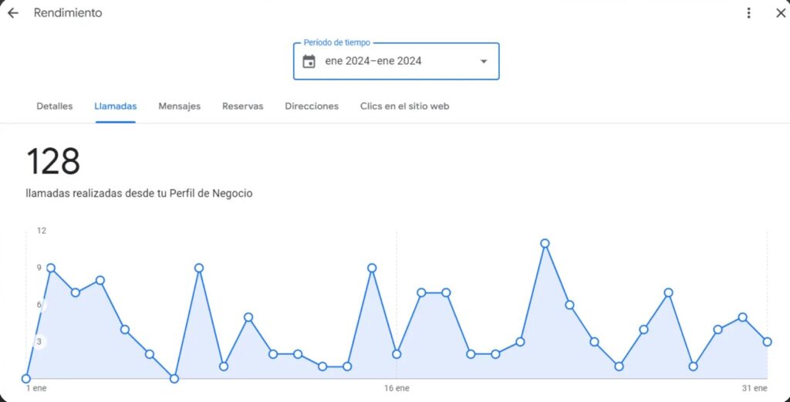
Task: Click the 'Período de tiempo' field label
Action: (337, 42)
